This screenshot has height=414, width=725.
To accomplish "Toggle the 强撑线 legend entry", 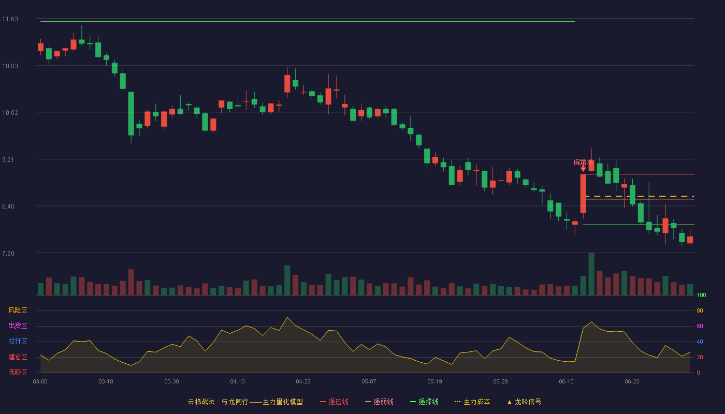I will point(424,402).
